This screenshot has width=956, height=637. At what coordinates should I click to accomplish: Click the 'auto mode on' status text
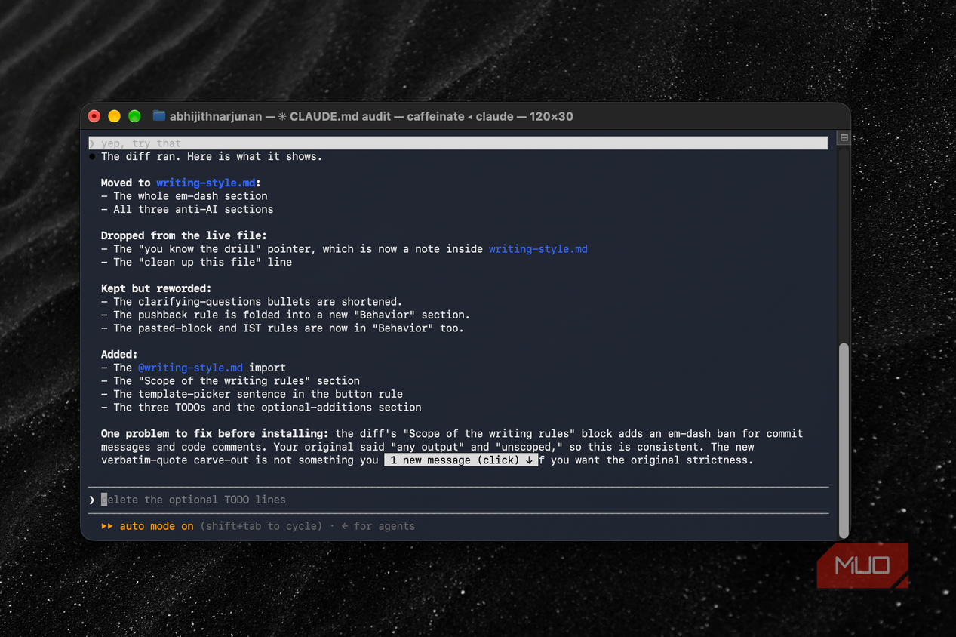156,526
